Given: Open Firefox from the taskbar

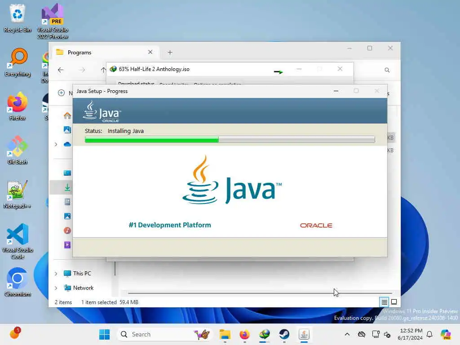Looking at the screenshot, I should pos(244,334).
